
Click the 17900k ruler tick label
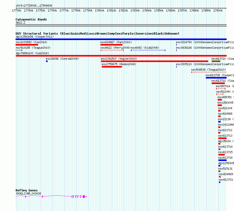[218, 10]
